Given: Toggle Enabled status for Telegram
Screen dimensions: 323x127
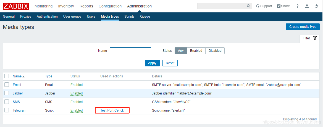Looking at the screenshot, I should (x=77, y=110).
